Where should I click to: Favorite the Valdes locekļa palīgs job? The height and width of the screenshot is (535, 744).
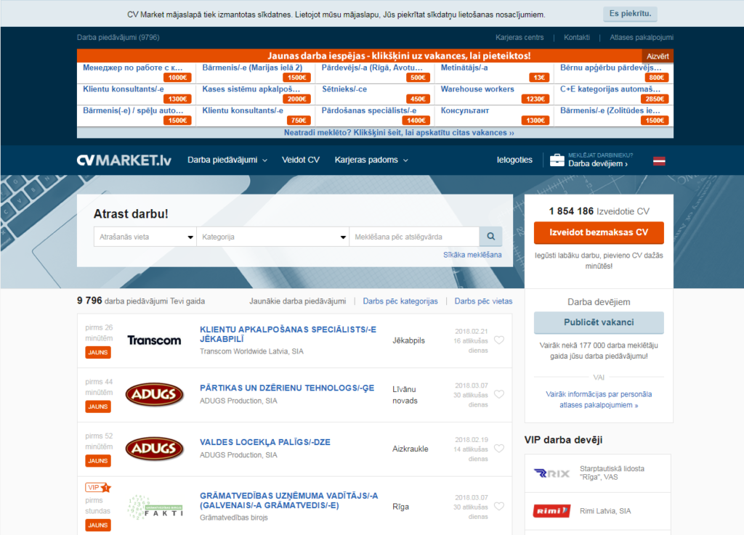click(x=499, y=449)
